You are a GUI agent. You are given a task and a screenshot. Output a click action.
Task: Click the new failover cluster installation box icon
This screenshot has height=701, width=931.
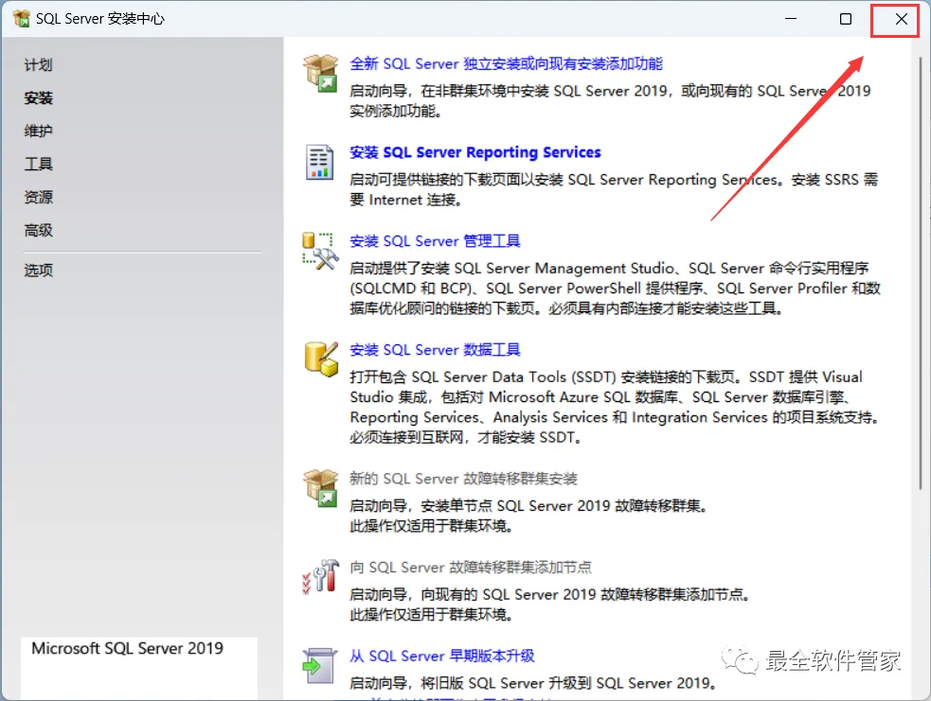click(x=321, y=488)
